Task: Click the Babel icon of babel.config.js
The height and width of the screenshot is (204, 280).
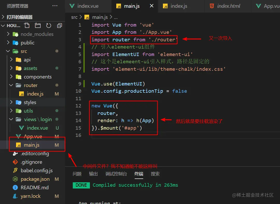Action: coord(15,170)
